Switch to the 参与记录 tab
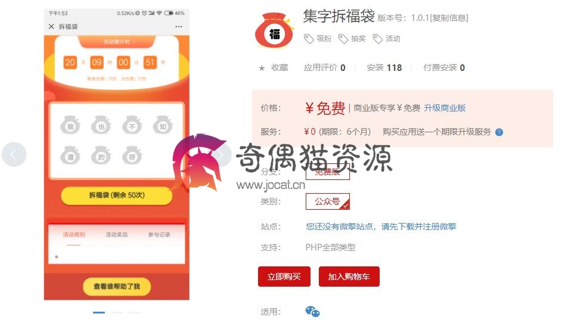Viewport: 565px width, 326px height. click(x=159, y=235)
